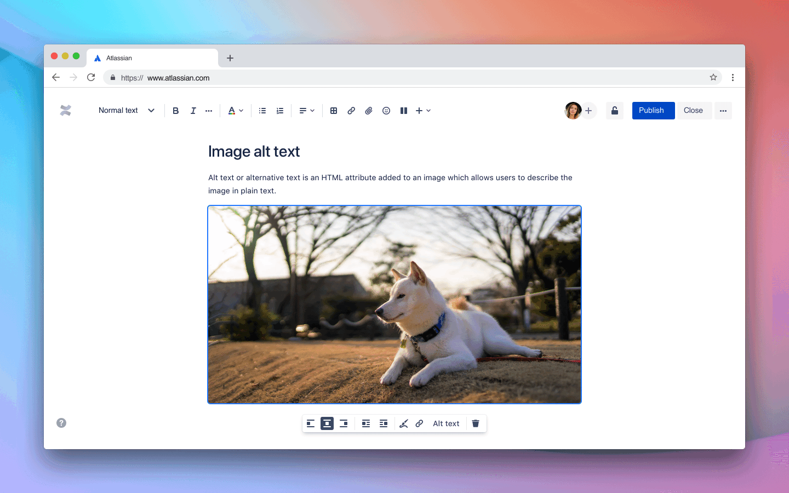Image resolution: width=789 pixels, height=493 pixels.
Task: Bookmark this page with the star
Action: pos(713,77)
